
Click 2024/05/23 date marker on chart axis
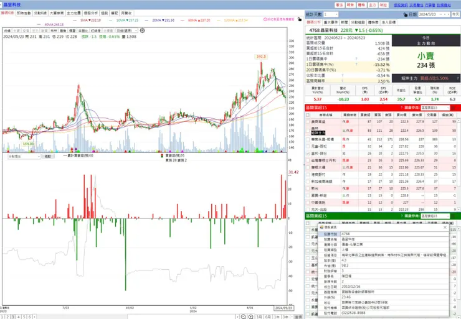pyautogui.click(x=283, y=308)
